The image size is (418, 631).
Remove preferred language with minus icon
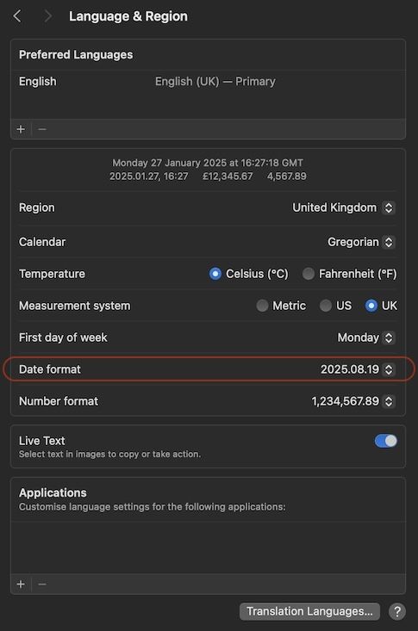coord(42,129)
